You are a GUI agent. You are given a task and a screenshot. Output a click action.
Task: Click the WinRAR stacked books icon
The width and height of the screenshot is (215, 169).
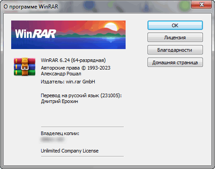pyautogui.click(x=25, y=67)
